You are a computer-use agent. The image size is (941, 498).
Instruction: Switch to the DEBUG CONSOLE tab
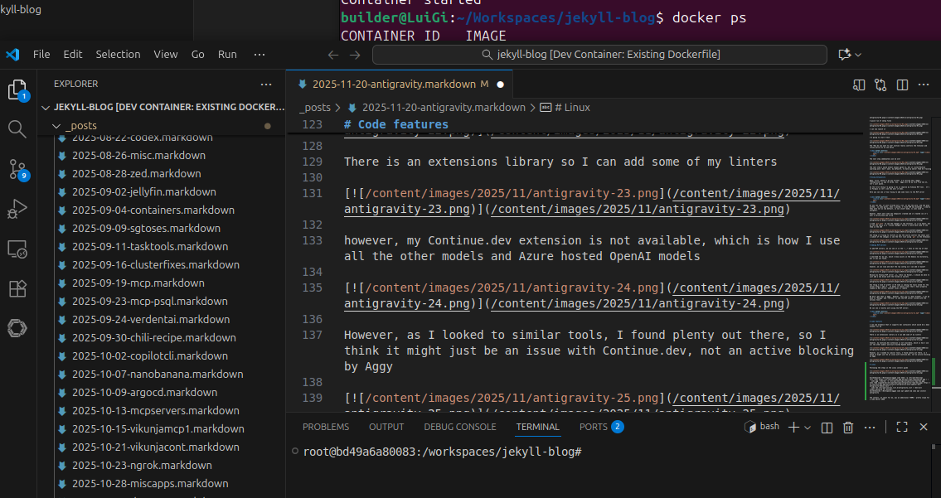point(459,427)
